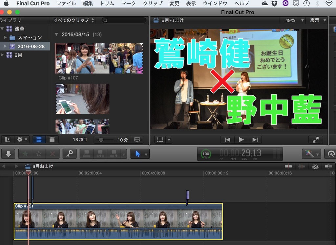The height and width of the screenshot is (245, 336).
Task: Adjust the clip duration zoom slider
Action: [101, 140]
